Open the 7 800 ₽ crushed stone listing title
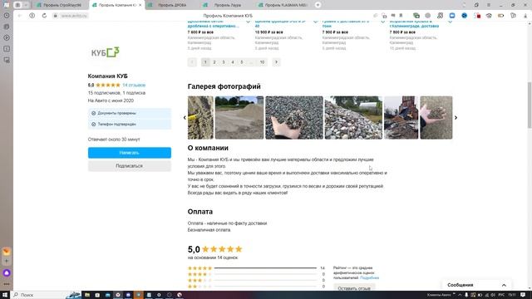The width and height of the screenshot is (532, 299). click(x=214, y=24)
